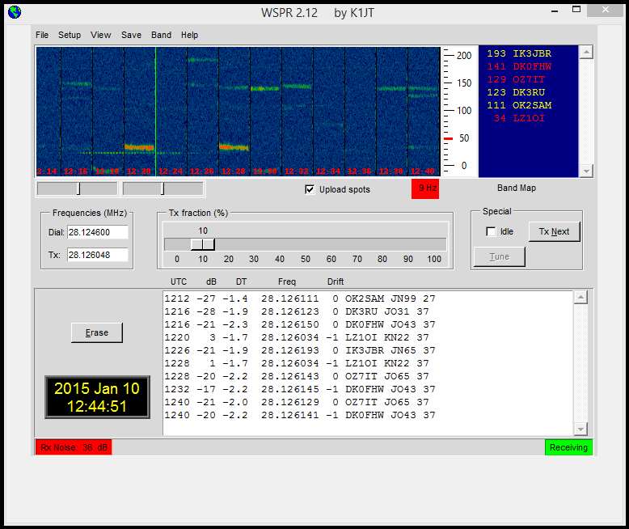Click the 1232 DK0FHW 28.126145 decode row
This screenshot has height=529, width=629.
tap(300, 389)
